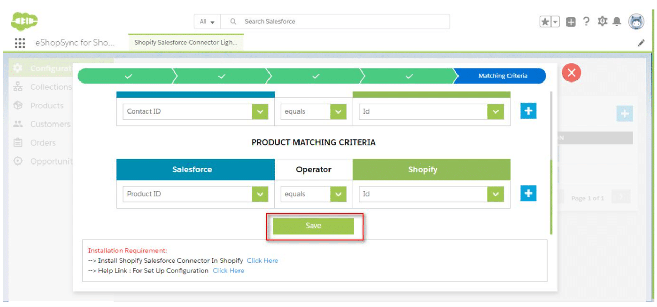
Task: Click the Installation Requirement text
Action: 127,251
